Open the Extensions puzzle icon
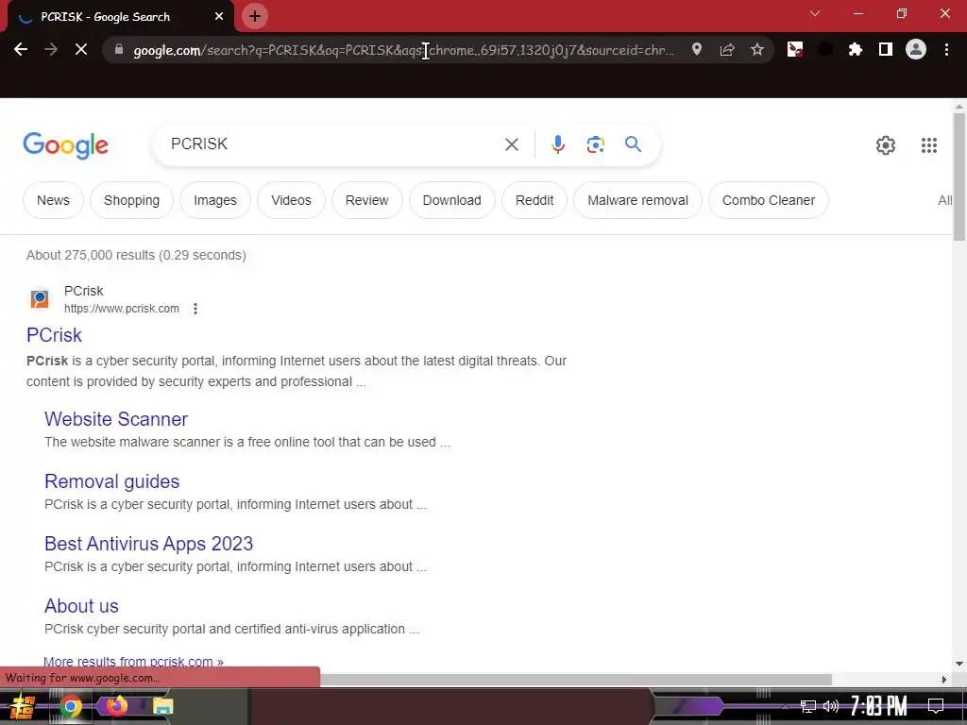The image size is (967, 725). click(x=855, y=49)
